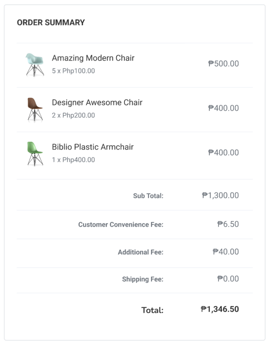Click the green Biblio Plastic Armchair image

(35, 153)
